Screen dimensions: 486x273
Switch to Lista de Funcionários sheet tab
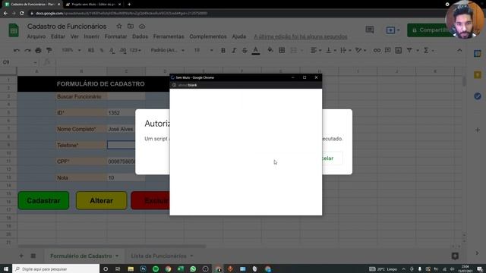pyautogui.click(x=159, y=256)
